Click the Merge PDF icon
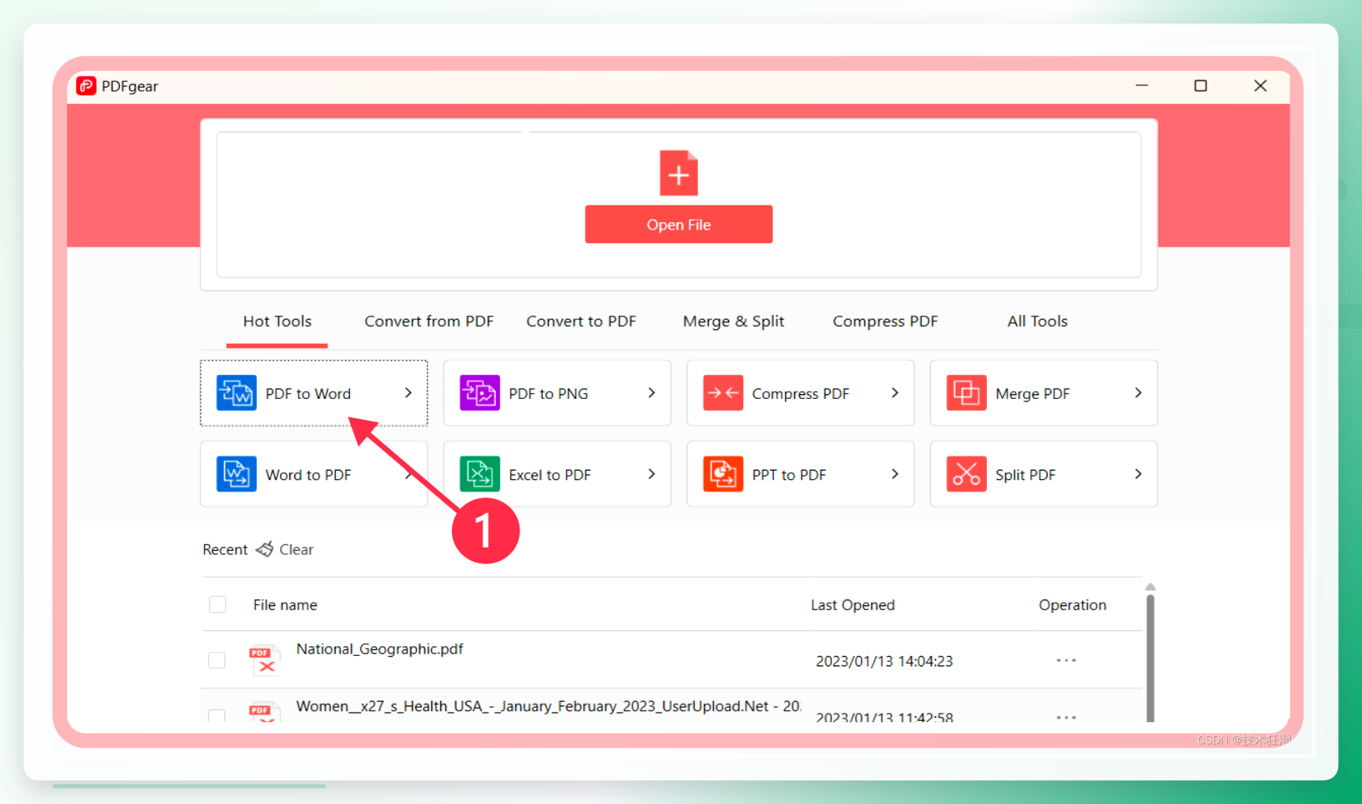Screen dimensions: 1362x804 (x=966, y=393)
